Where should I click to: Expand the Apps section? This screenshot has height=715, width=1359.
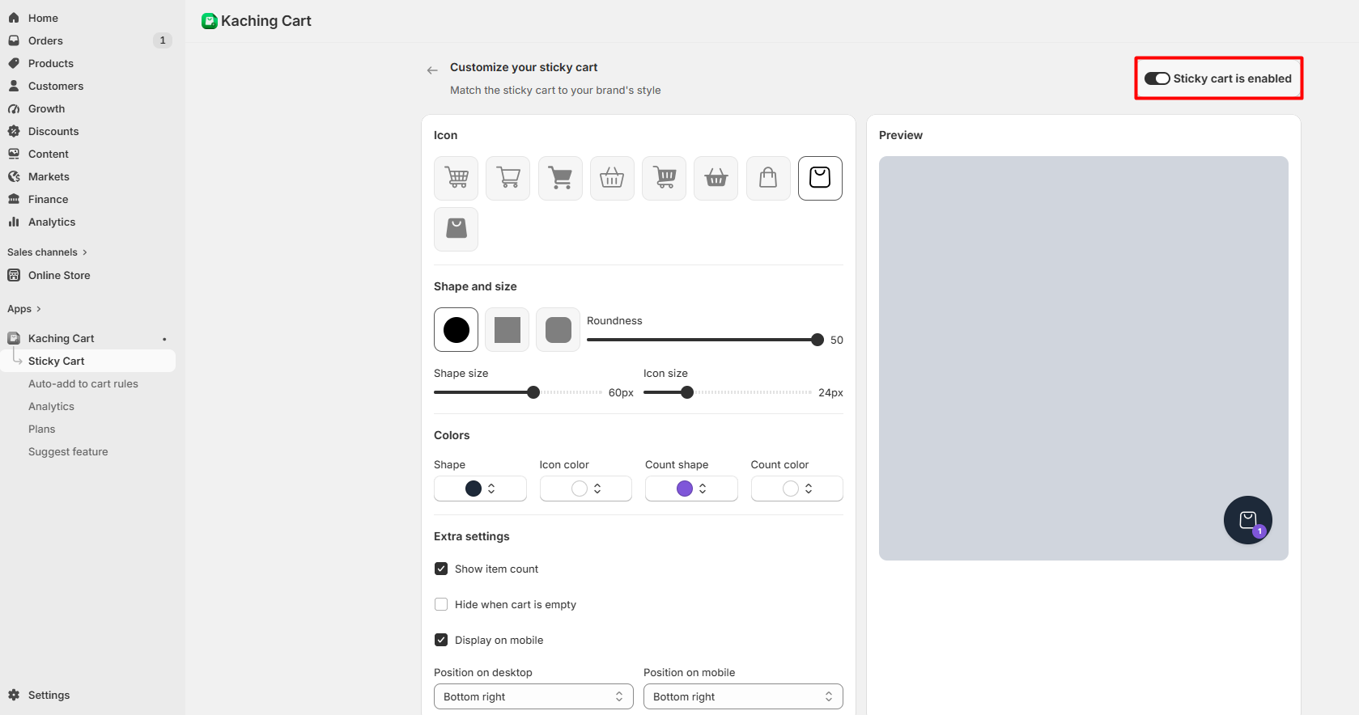click(x=24, y=309)
